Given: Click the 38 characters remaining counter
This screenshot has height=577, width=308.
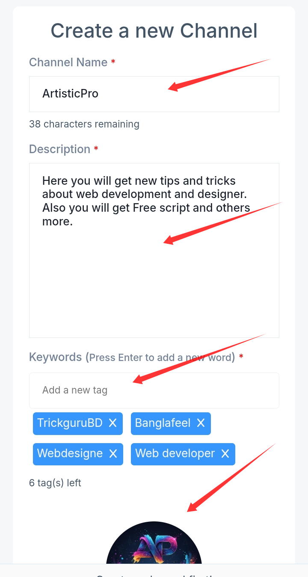Looking at the screenshot, I should point(84,124).
